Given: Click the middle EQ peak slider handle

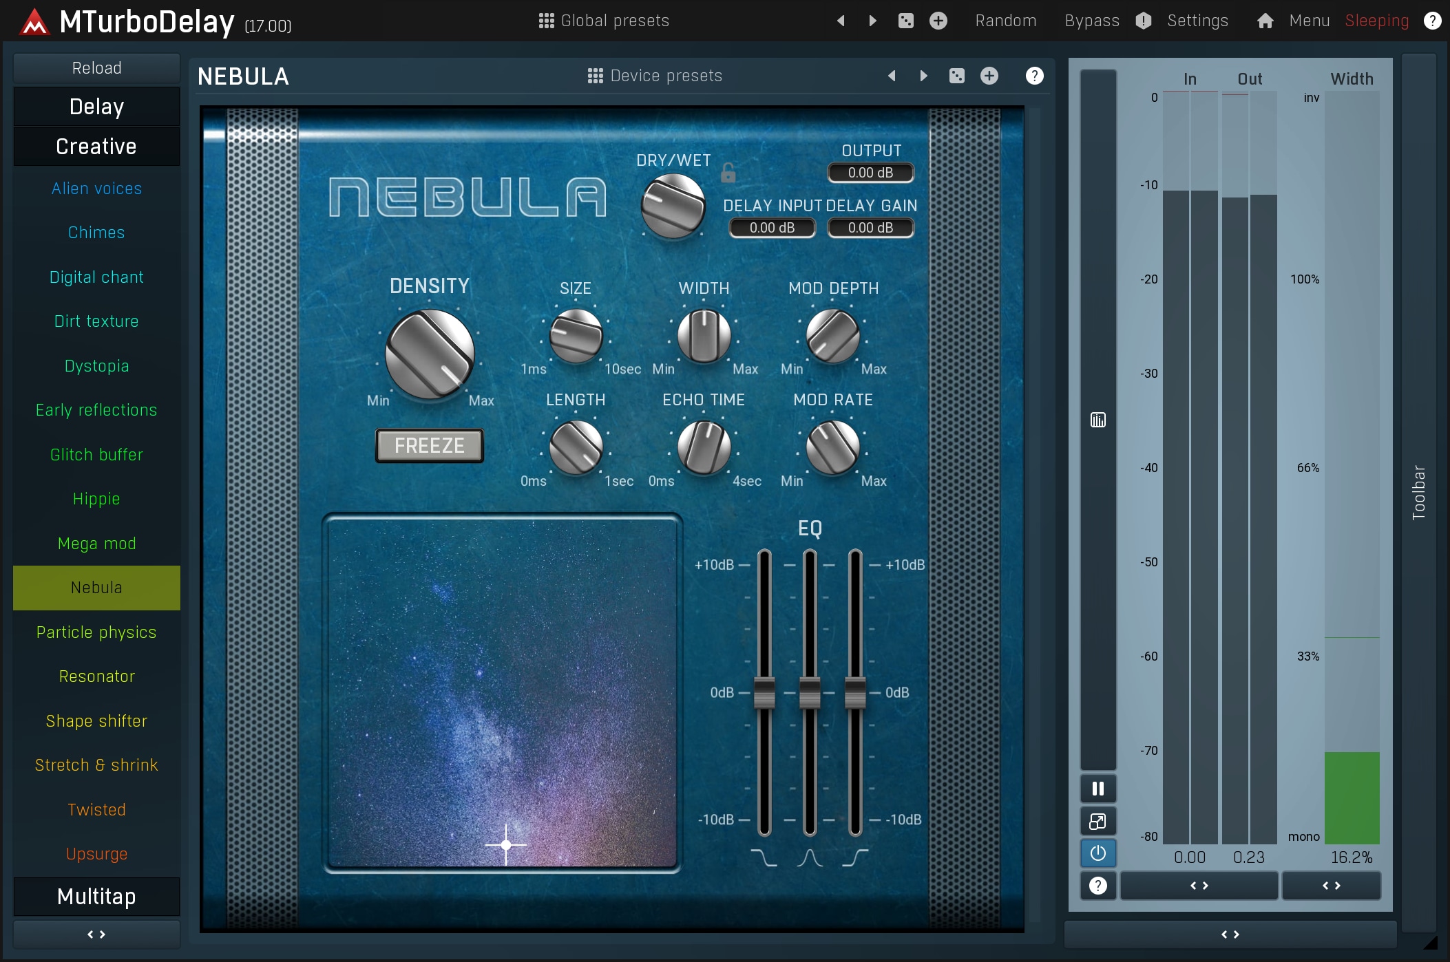Looking at the screenshot, I should [810, 692].
